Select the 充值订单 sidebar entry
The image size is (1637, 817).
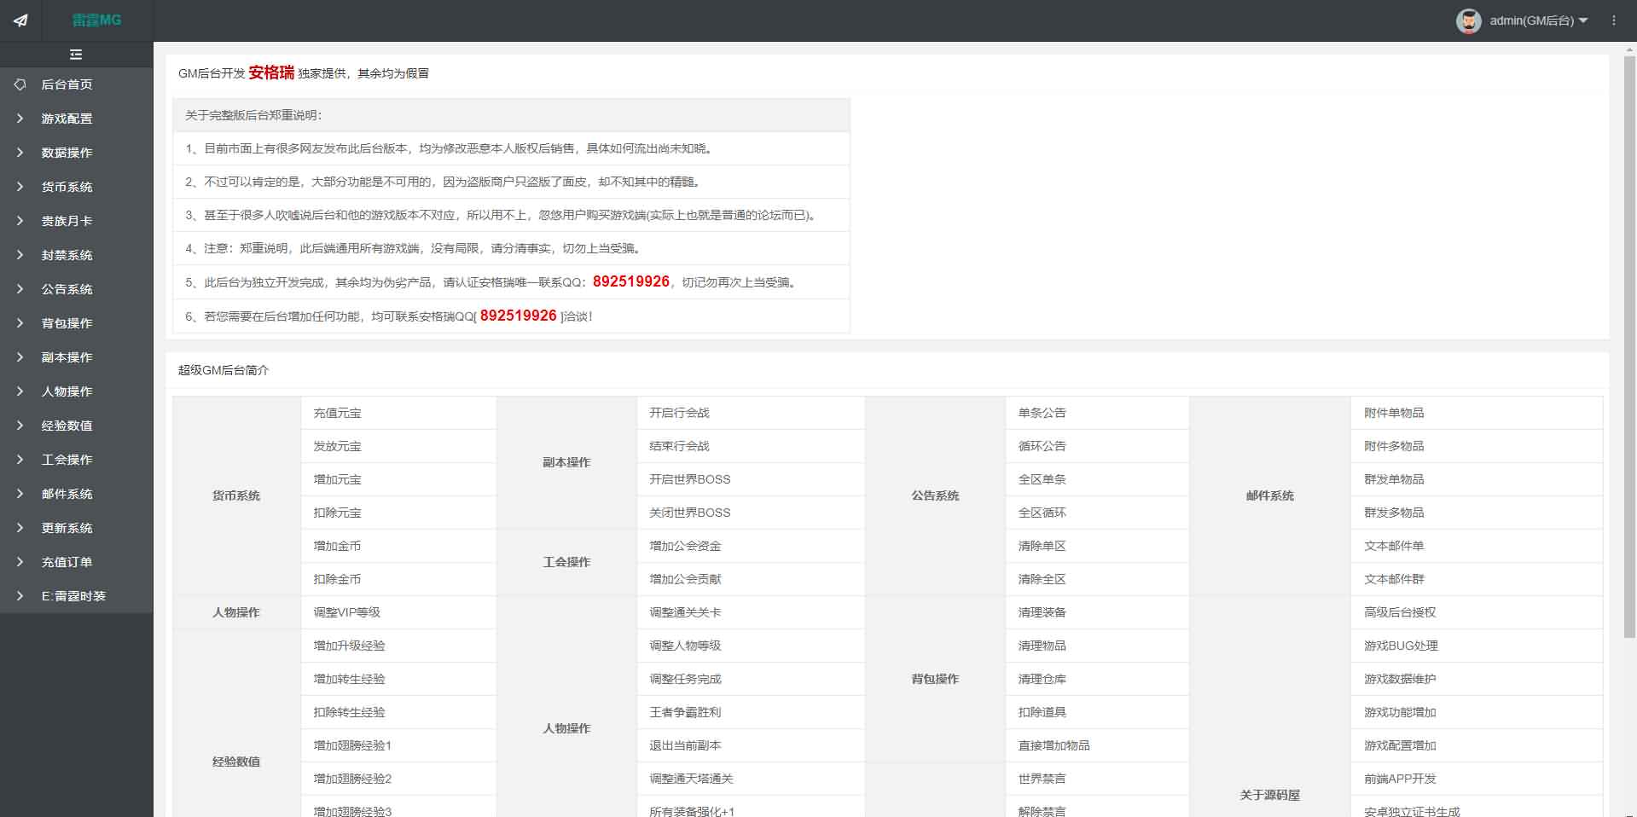(x=67, y=562)
